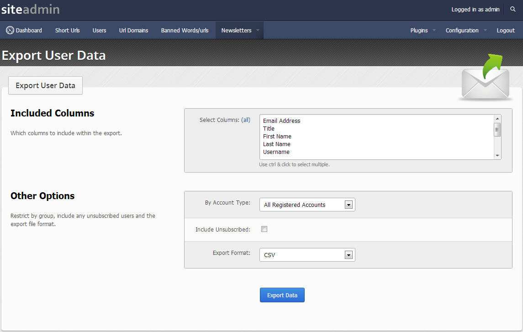Click the search magnifier icon
This screenshot has height=332, width=523.
click(512, 10)
